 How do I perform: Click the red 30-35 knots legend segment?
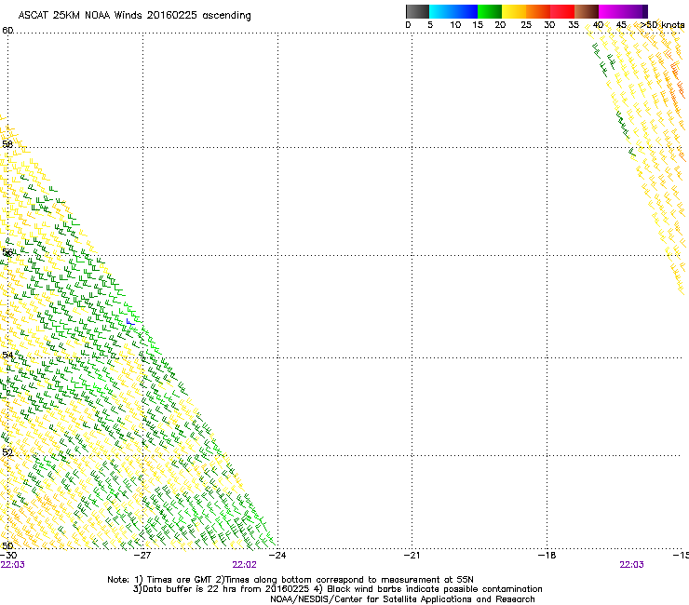[x=562, y=11]
